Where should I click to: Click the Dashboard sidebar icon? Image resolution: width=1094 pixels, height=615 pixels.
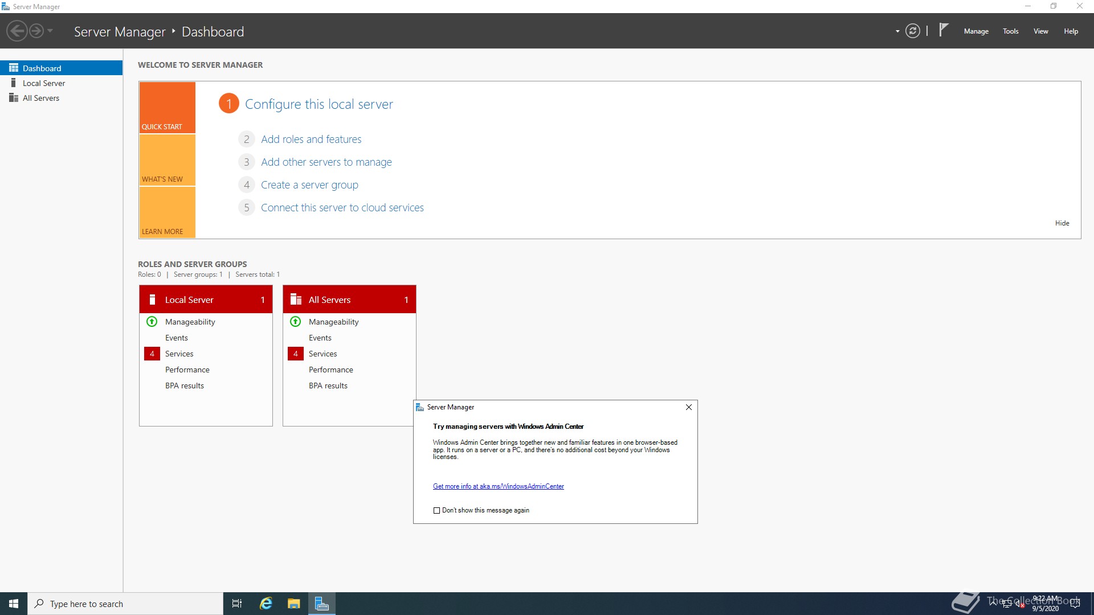pyautogui.click(x=14, y=68)
